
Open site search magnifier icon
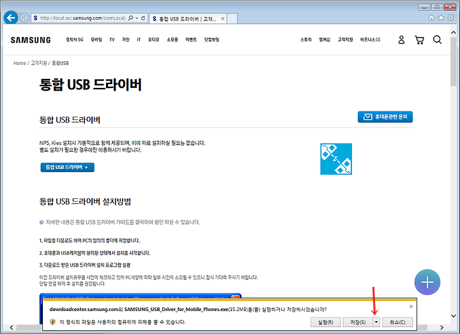(437, 40)
